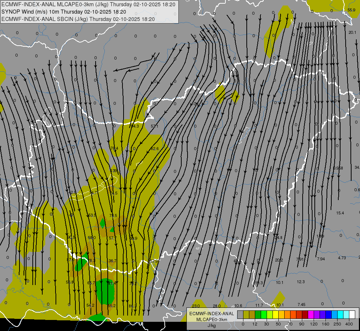
Task: Click the 7.45 value on the map
Action: click(302, 305)
